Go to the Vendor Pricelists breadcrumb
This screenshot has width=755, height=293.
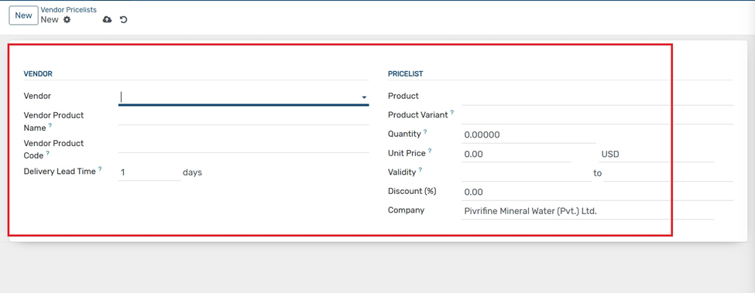click(69, 9)
